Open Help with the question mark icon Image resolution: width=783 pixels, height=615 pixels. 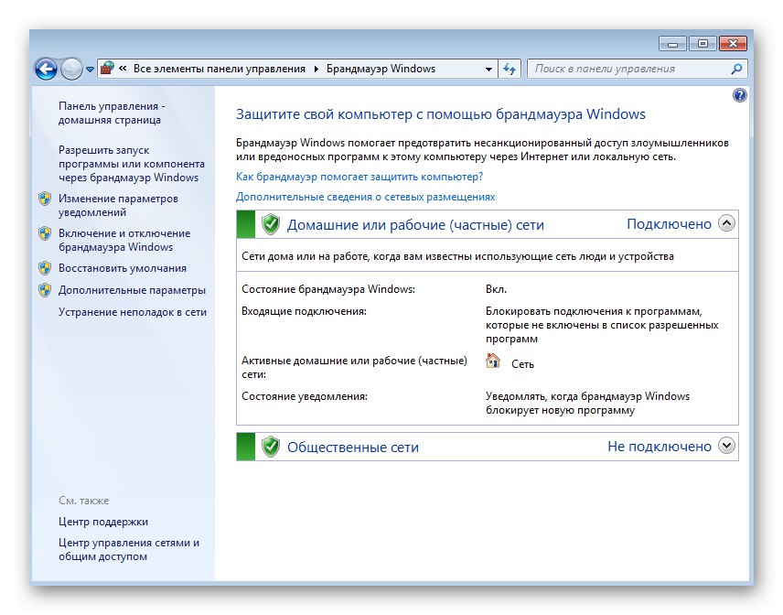point(740,95)
